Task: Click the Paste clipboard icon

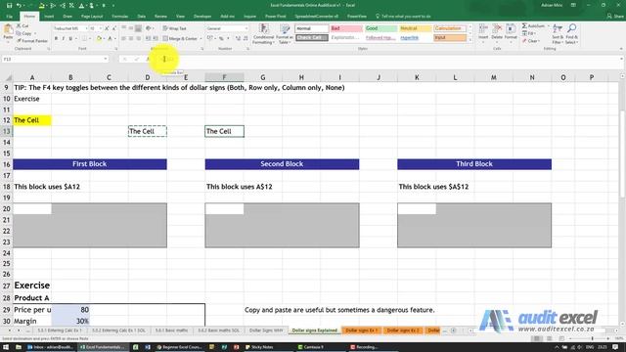Action: [8, 30]
